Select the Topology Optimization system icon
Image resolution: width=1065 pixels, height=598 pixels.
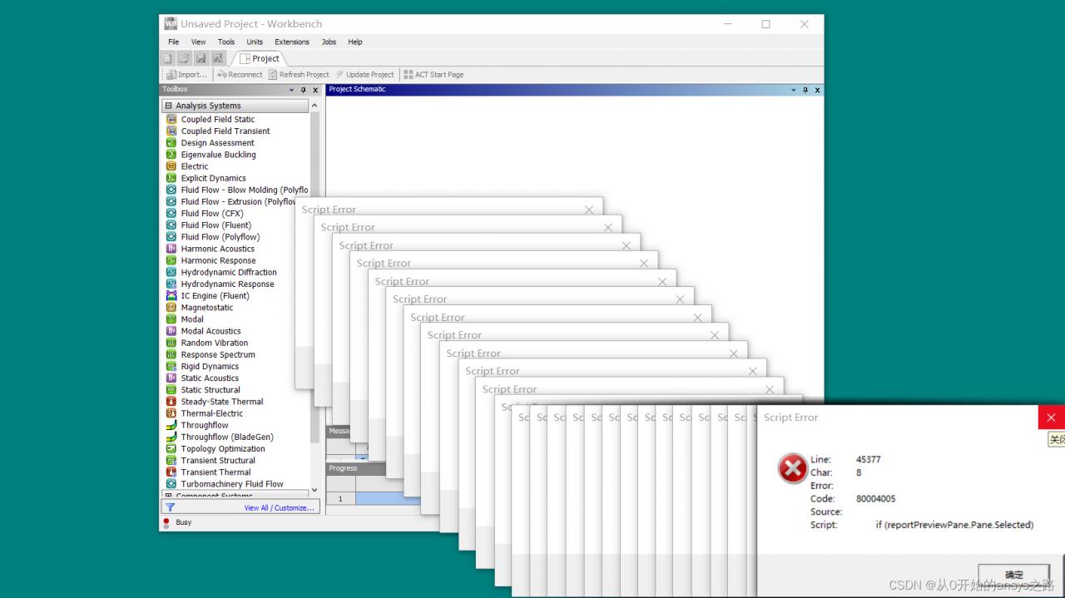[171, 448]
